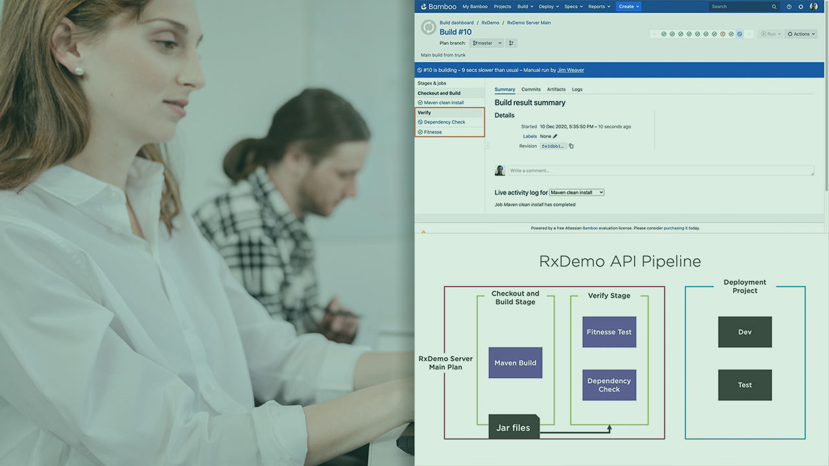Click the create plan branch icon
Screen dimensions: 829x466
pos(511,43)
